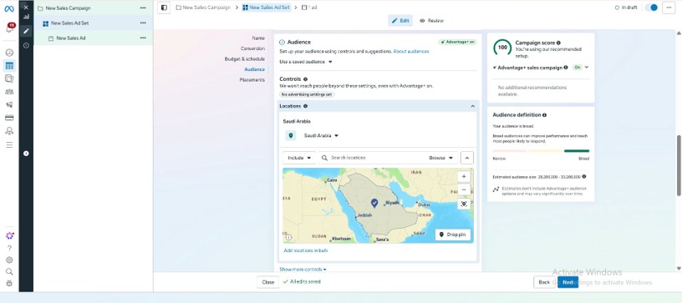Viewport: 682px width, 303px height.
Task: Click the megaphone advertising icon in sidebar
Action: click(9, 104)
